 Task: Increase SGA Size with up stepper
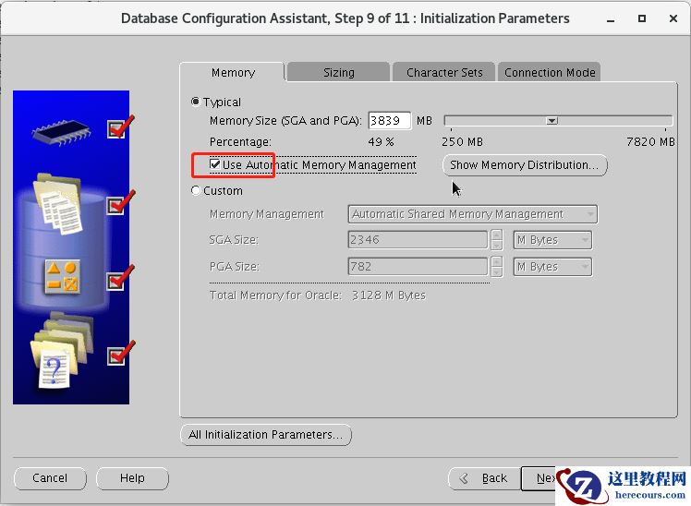point(497,235)
